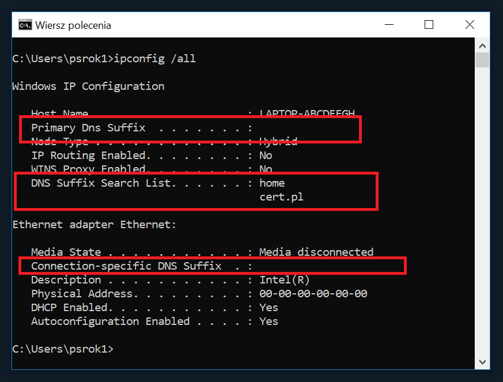Click the "Primary Dns Suffix" label

coord(88,128)
